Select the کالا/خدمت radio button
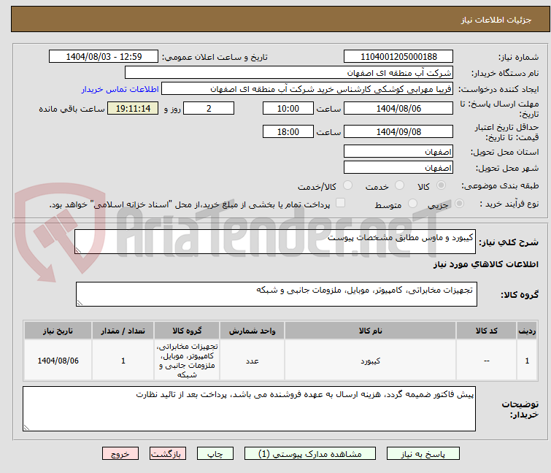This screenshot has width=551, height=473. point(347,185)
